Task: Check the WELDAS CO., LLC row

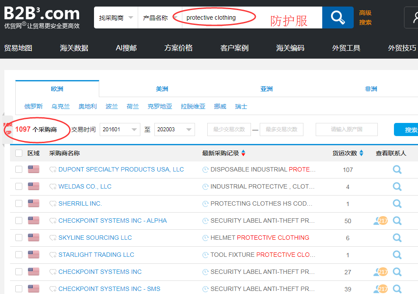Action: point(19,186)
